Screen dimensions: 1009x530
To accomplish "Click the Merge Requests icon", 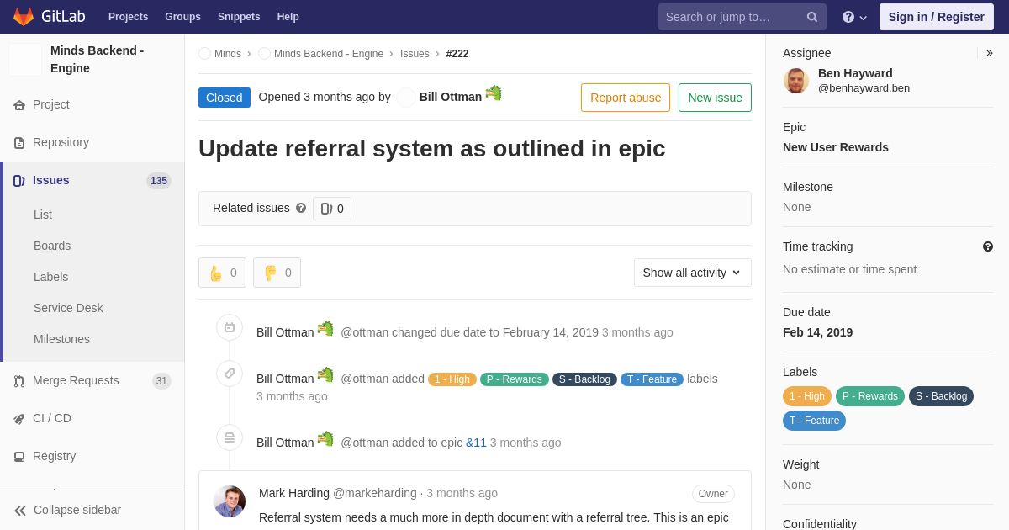I will 19,381.
